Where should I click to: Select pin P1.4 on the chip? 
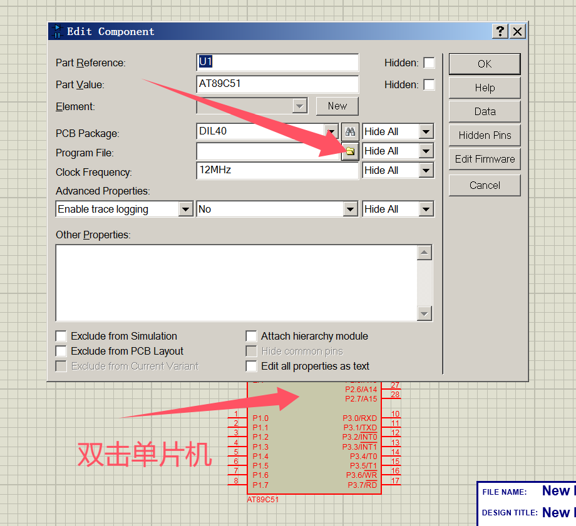tap(260, 456)
